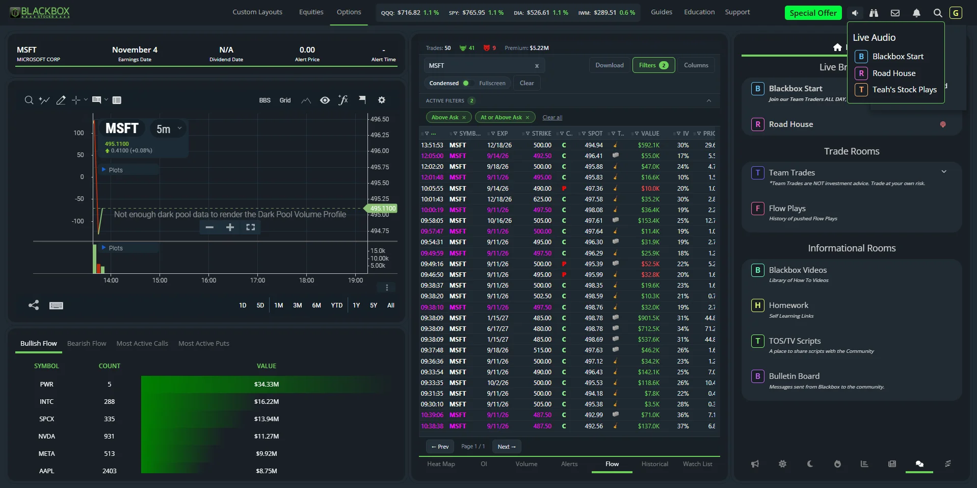Remove the Above Ask filter chip
This screenshot has width=977, height=488.
pyautogui.click(x=464, y=117)
